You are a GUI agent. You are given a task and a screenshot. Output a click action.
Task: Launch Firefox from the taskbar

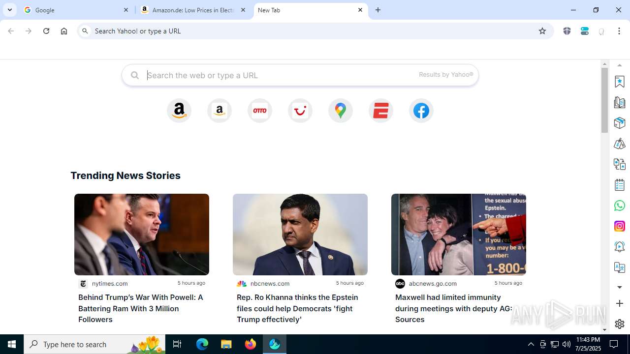(250, 344)
